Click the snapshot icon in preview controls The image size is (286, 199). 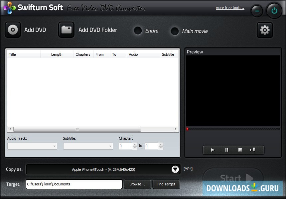click(253, 150)
